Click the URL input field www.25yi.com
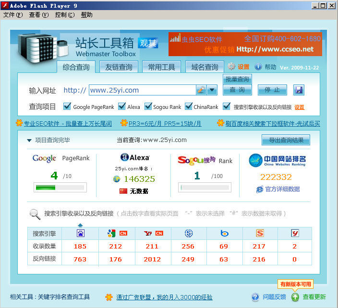The height and width of the screenshot is (308, 338). [x=143, y=90]
